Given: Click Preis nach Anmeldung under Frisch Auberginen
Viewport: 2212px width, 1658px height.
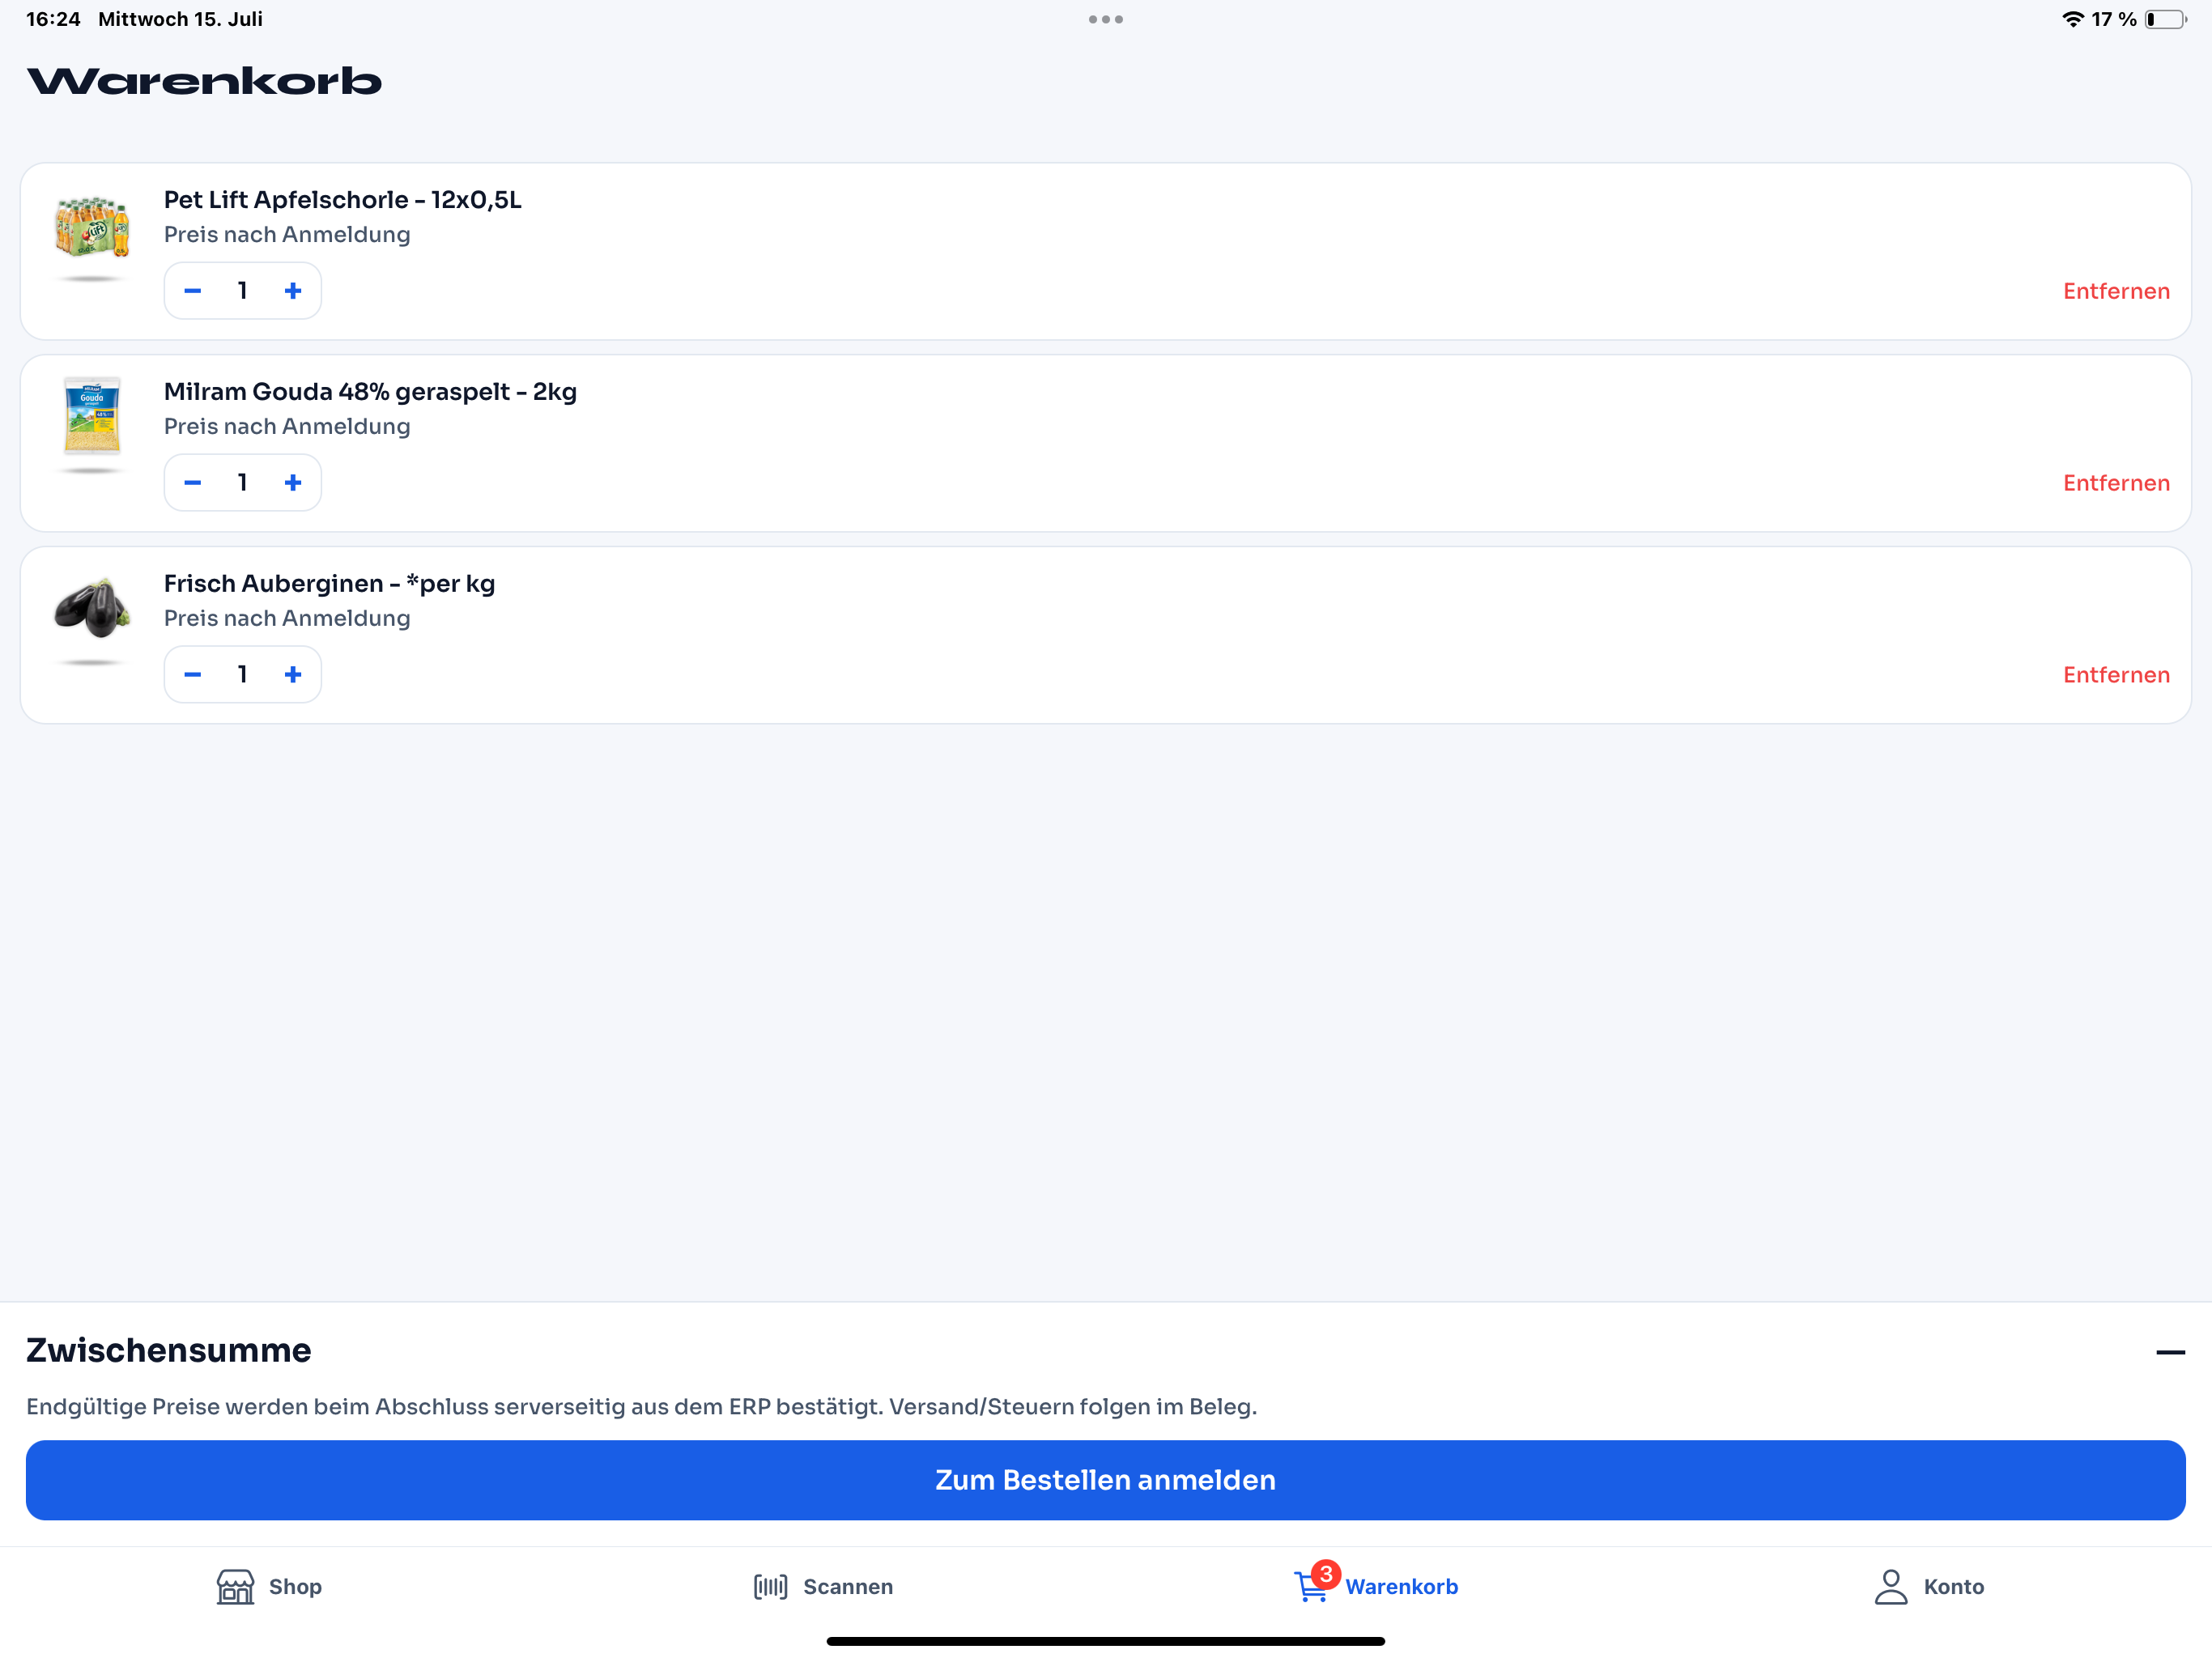Looking at the screenshot, I should point(287,619).
